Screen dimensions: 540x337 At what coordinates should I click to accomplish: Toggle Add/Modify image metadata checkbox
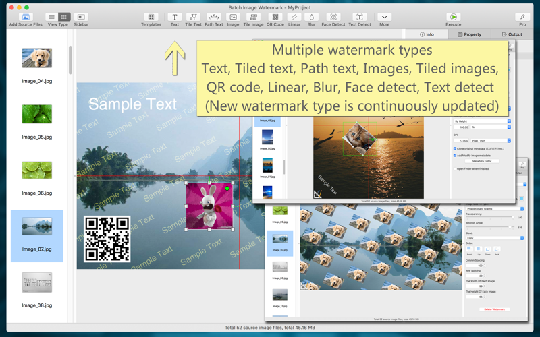pyautogui.click(x=455, y=156)
